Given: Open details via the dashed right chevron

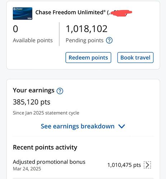Looking at the screenshot, I should point(147,165).
